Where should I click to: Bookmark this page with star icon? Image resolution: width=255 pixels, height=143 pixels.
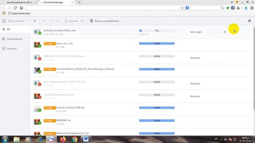point(182,8)
